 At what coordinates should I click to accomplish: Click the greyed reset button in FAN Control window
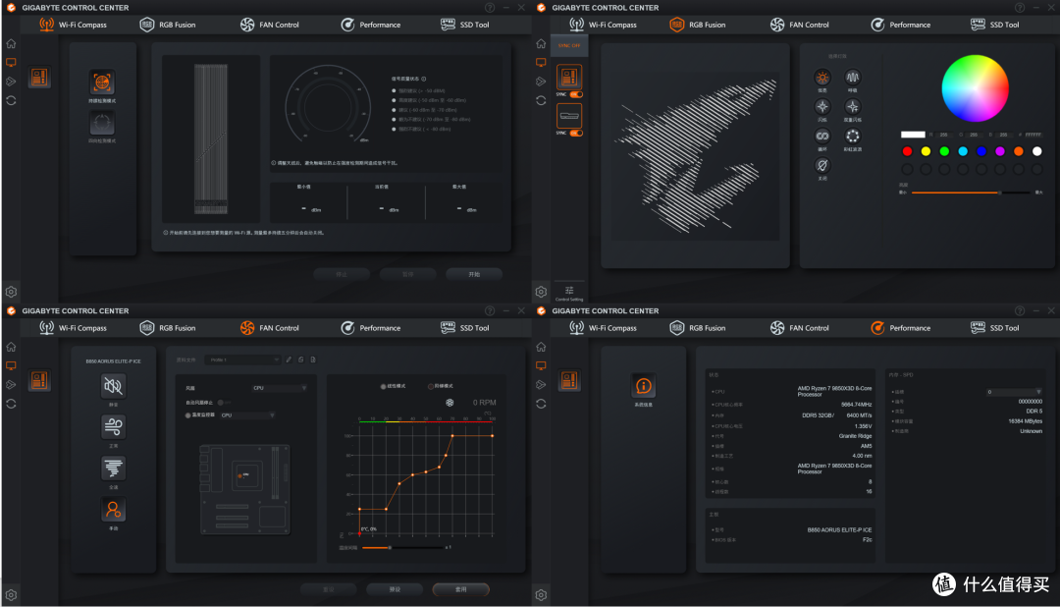(x=329, y=589)
